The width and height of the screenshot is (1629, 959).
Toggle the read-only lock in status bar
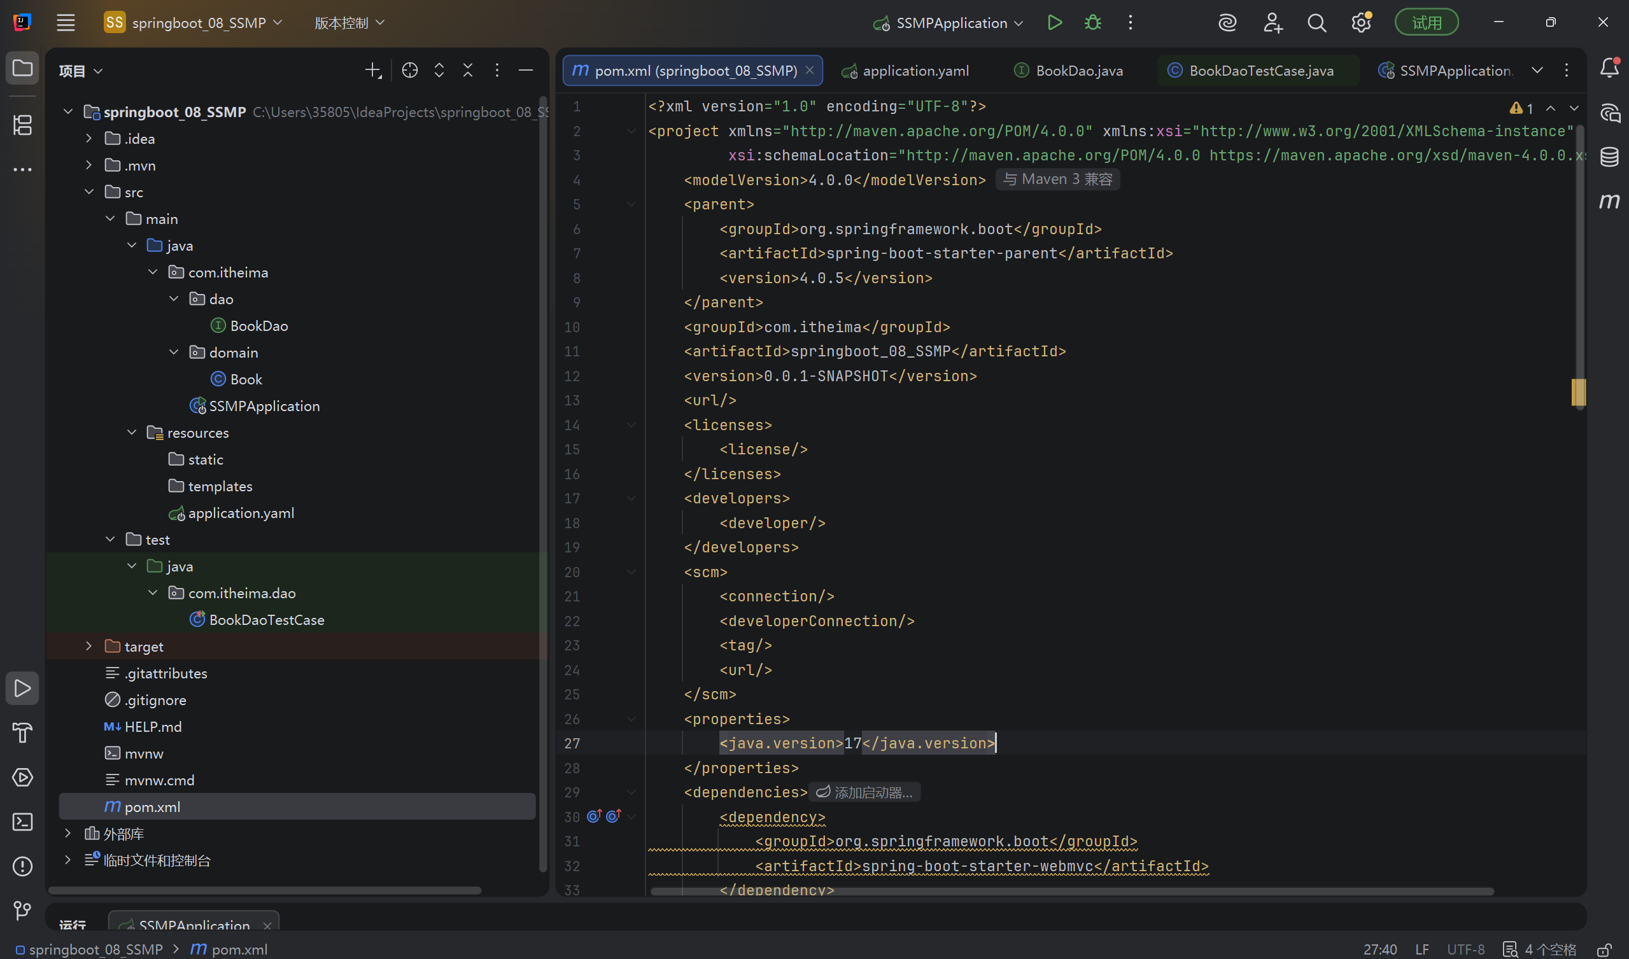[1604, 949]
